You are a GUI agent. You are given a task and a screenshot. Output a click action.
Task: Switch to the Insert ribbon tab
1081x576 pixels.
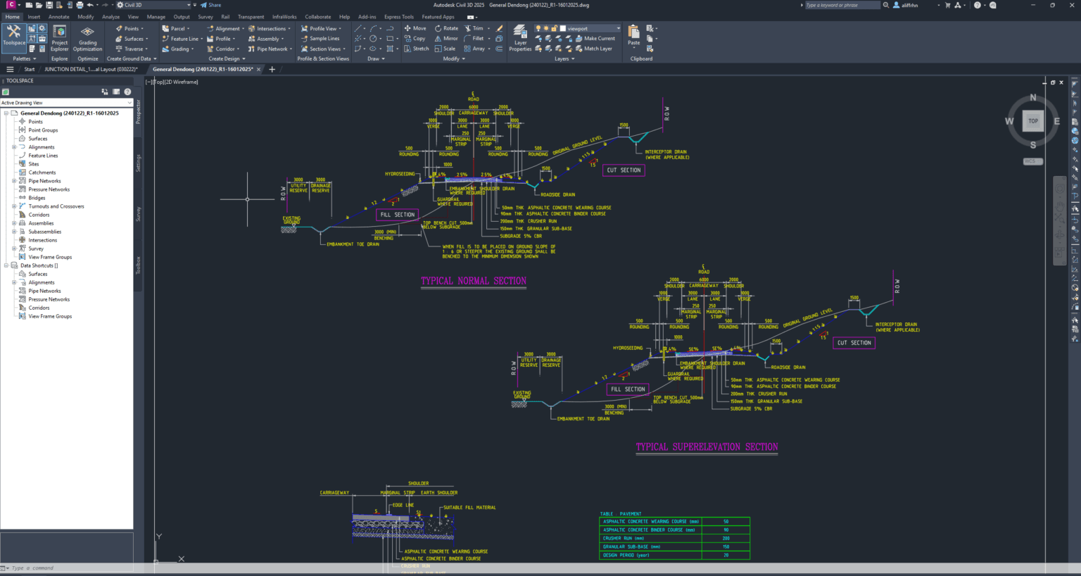point(34,17)
